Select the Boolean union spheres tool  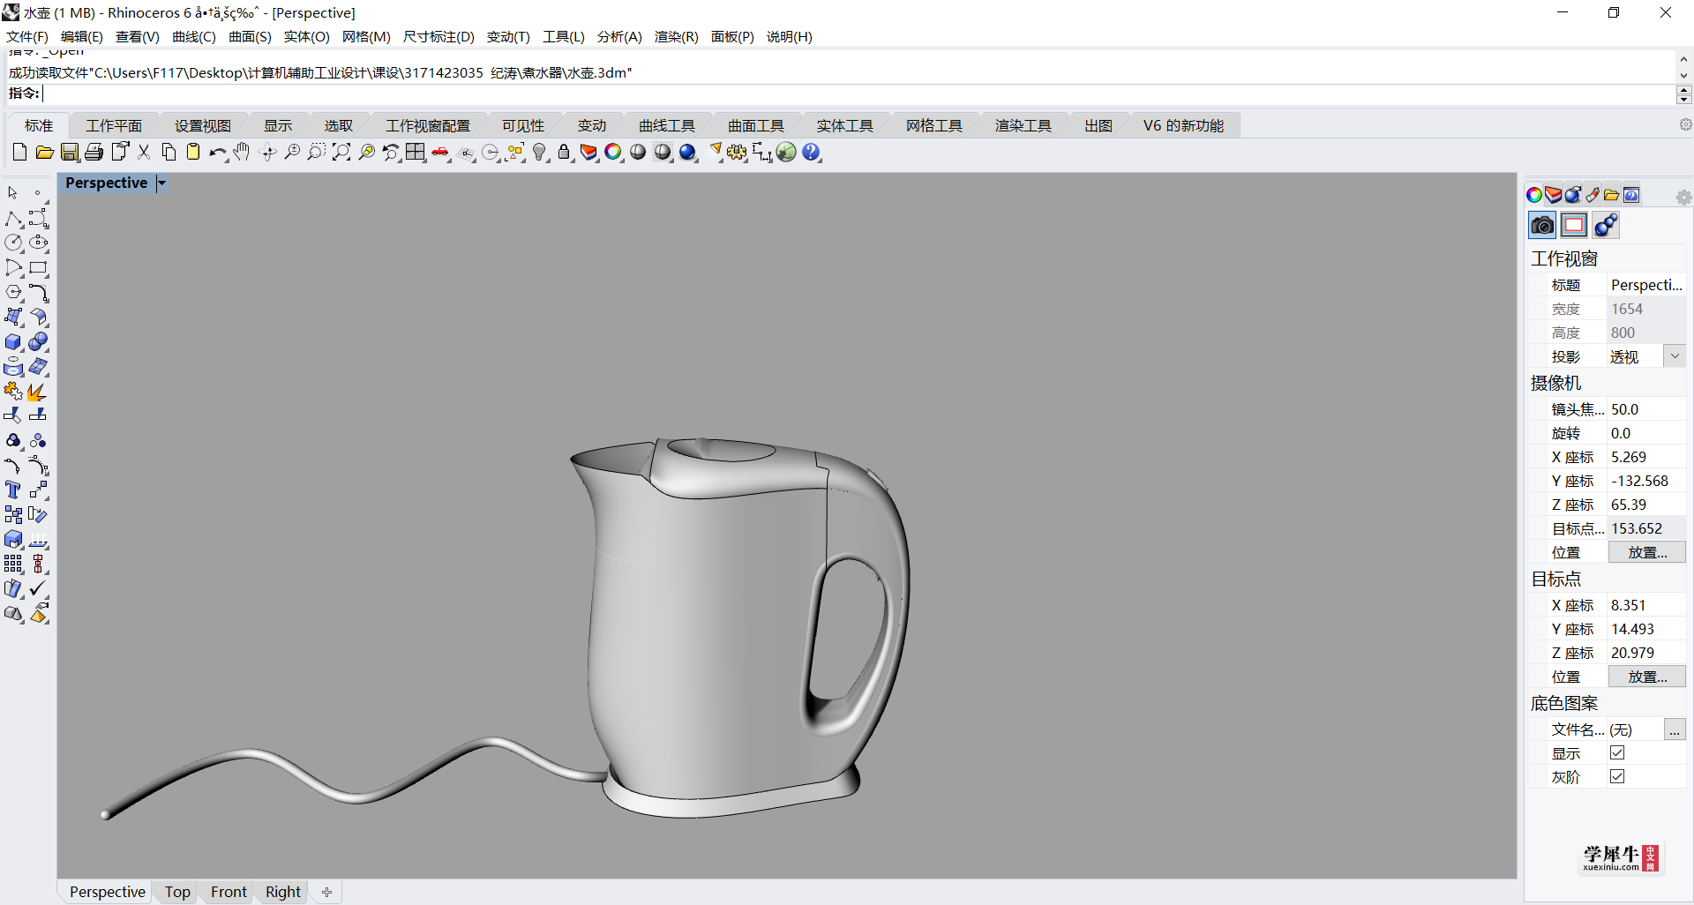[x=38, y=341]
